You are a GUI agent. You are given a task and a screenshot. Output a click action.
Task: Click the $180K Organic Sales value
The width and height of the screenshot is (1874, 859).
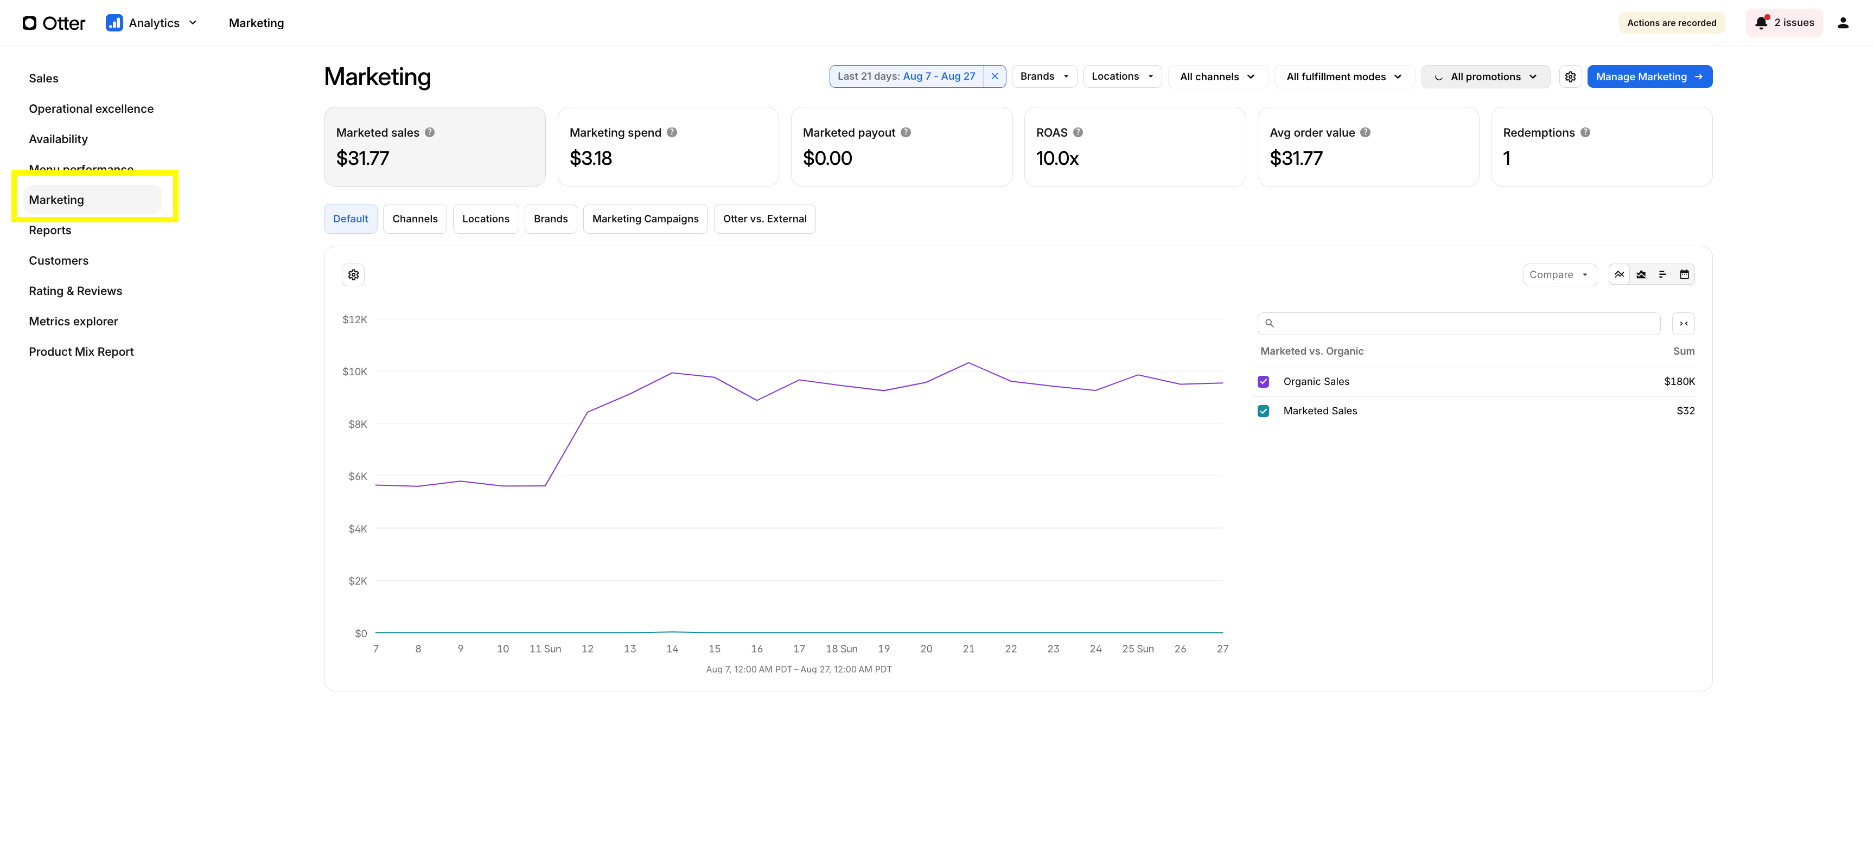click(x=1679, y=382)
